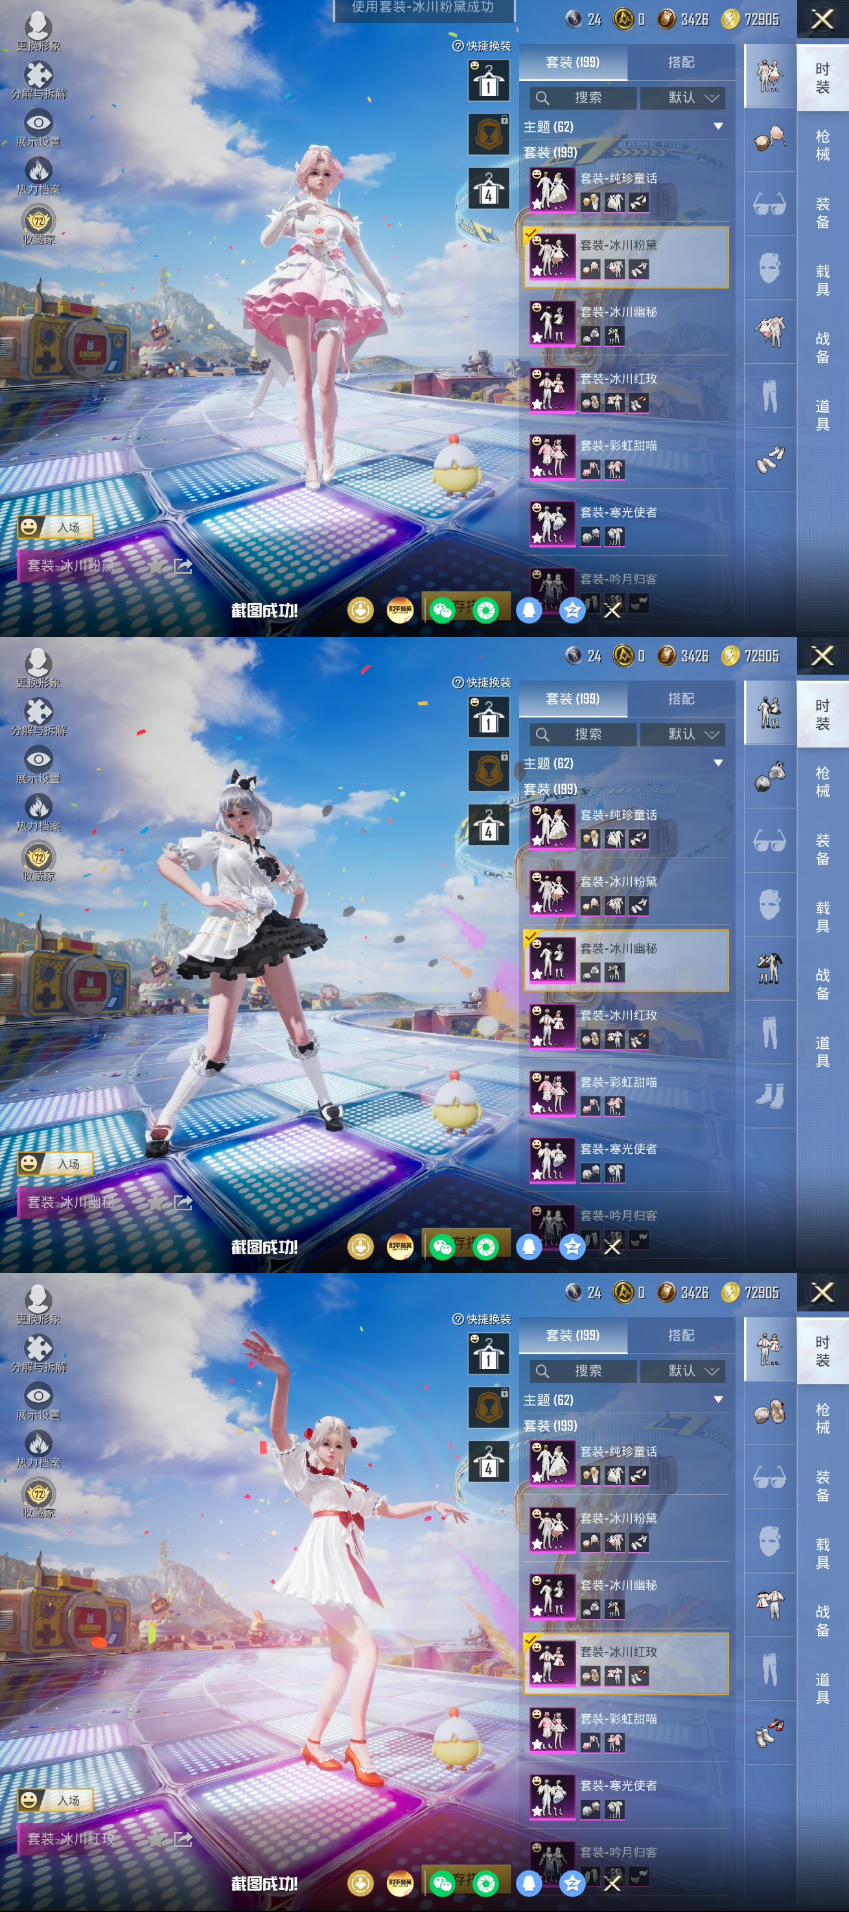Click 入场 button on 冰川粉黛 preview screen
Image resolution: width=849 pixels, height=1912 pixels.
[x=56, y=527]
